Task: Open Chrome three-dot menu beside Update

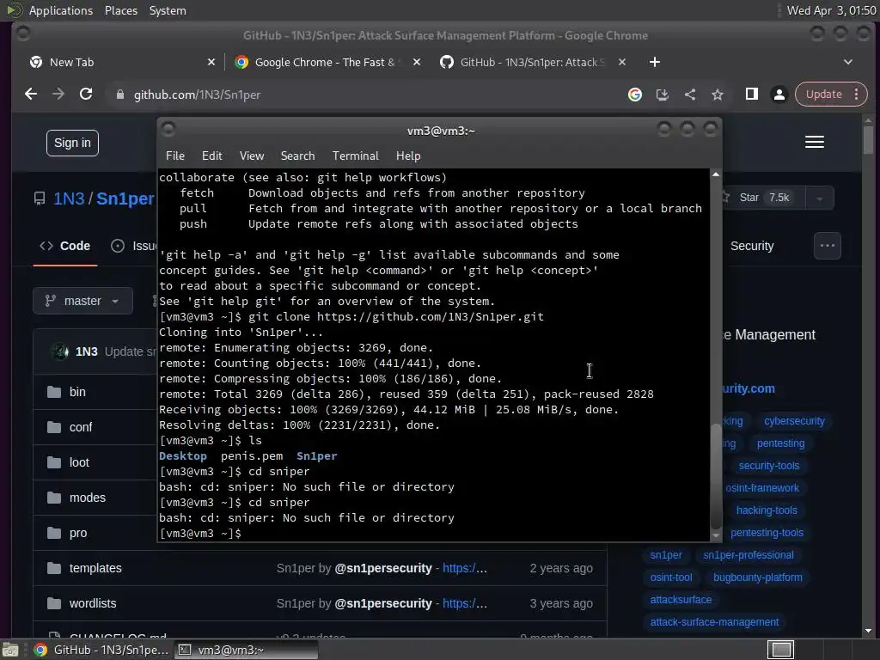Action: click(857, 95)
